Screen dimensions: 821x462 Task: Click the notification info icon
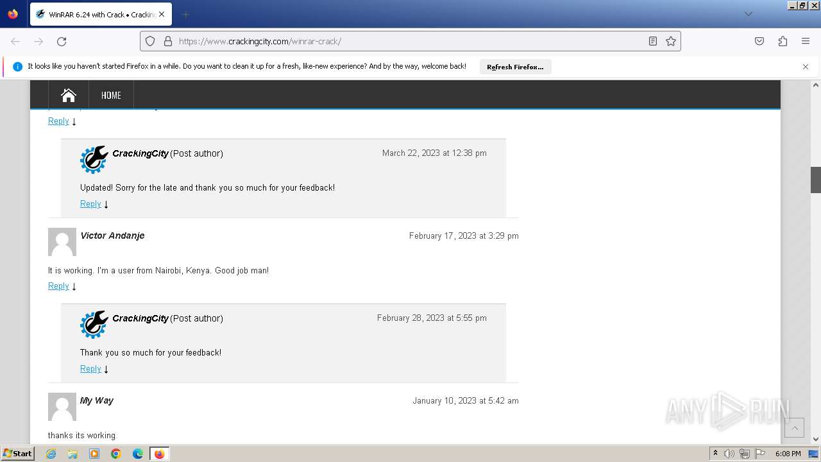(17, 66)
